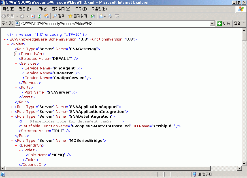
Task: Expand the Links bar chevron »
Action: pyautogui.click(x=244, y=23)
